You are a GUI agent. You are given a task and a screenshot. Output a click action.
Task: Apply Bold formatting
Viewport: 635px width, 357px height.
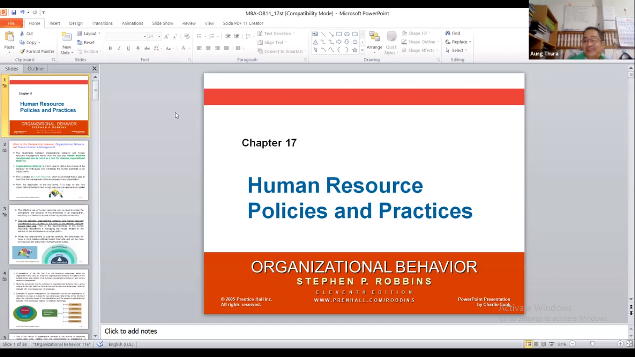click(110, 48)
